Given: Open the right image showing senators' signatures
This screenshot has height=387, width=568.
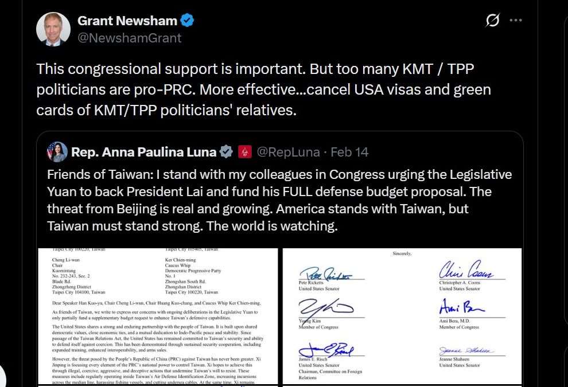Looking at the screenshot, I should click(x=402, y=315).
